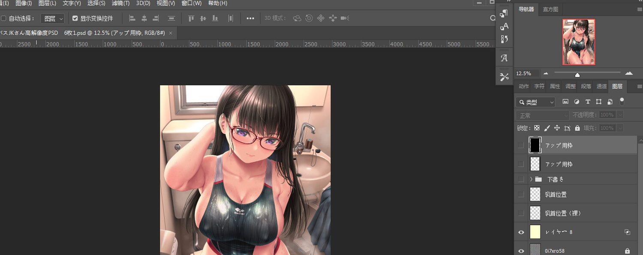Uncheck the 显示变换控件 checkbox
643x255 pixels.
pyautogui.click(x=75, y=18)
